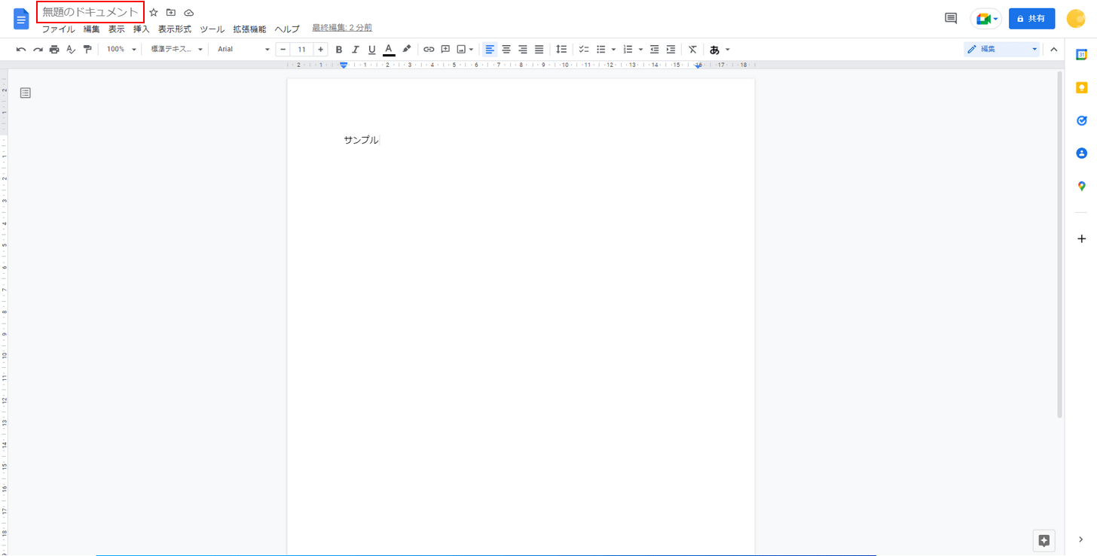Screen dimensions: 1097x556
Task: Increase the font size
Action: [x=320, y=50]
